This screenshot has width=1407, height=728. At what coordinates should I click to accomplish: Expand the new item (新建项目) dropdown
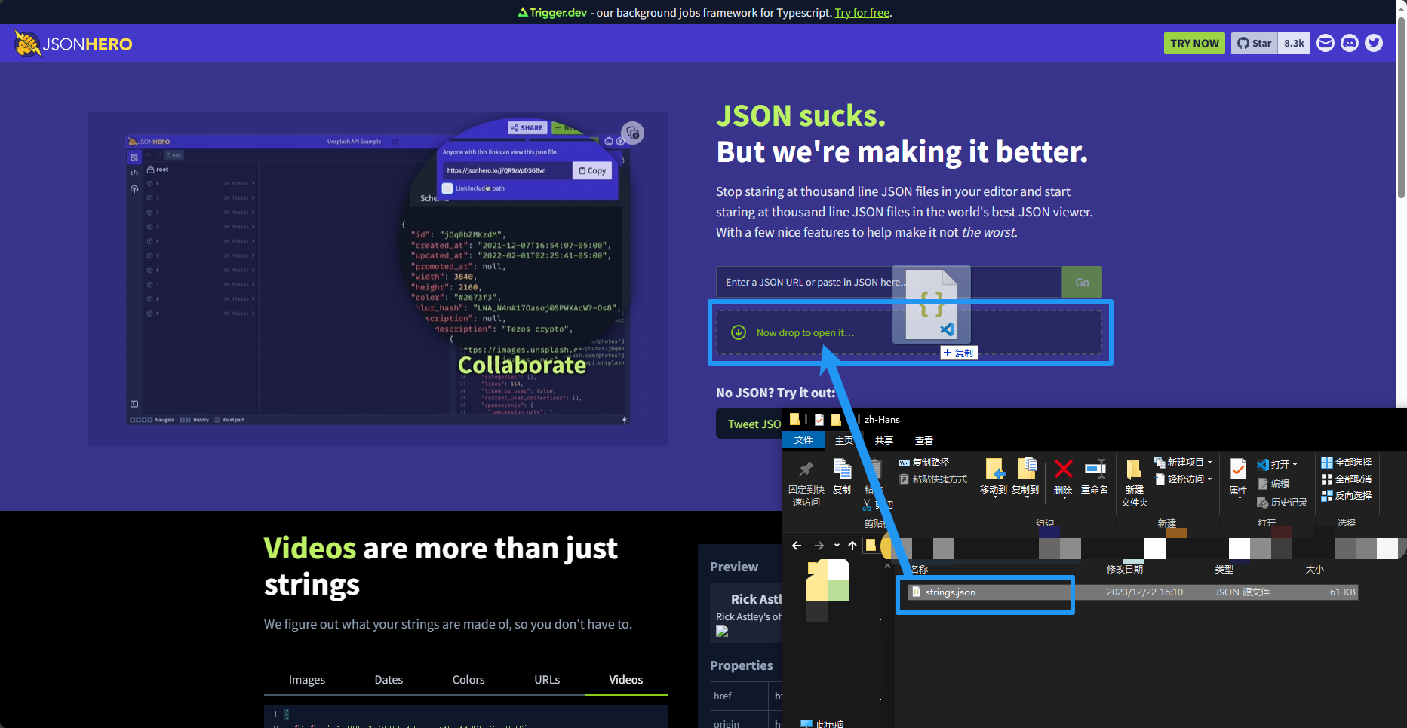(x=1209, y=463)
